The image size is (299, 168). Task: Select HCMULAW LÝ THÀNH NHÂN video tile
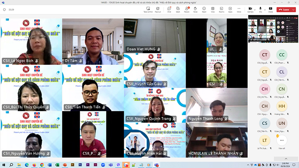217,140
